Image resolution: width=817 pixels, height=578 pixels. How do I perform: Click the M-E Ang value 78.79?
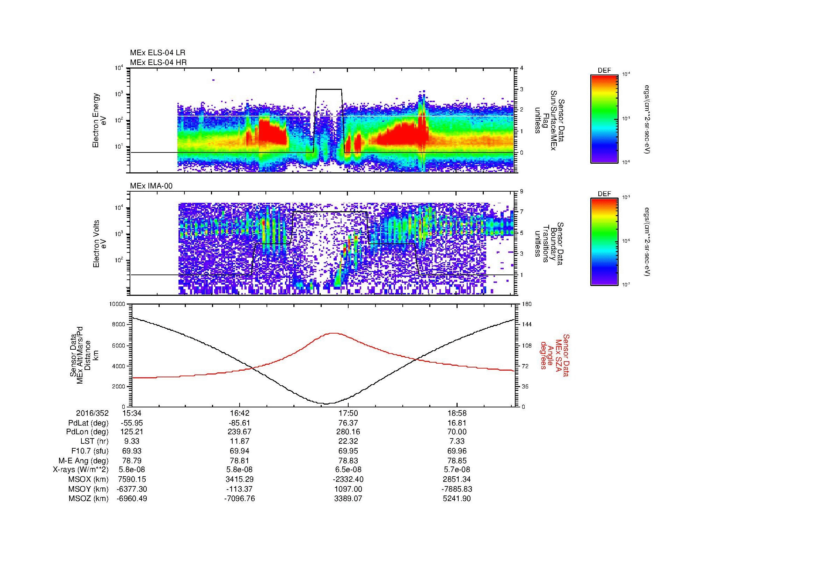coord(132,461)
